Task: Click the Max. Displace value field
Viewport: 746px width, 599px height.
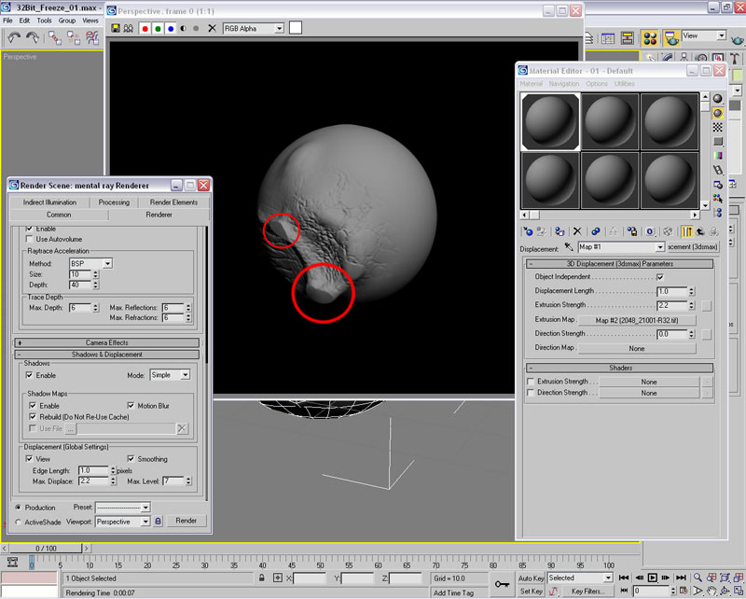Action: [94, 481]
